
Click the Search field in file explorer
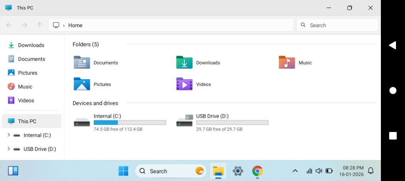pos(337,25)
